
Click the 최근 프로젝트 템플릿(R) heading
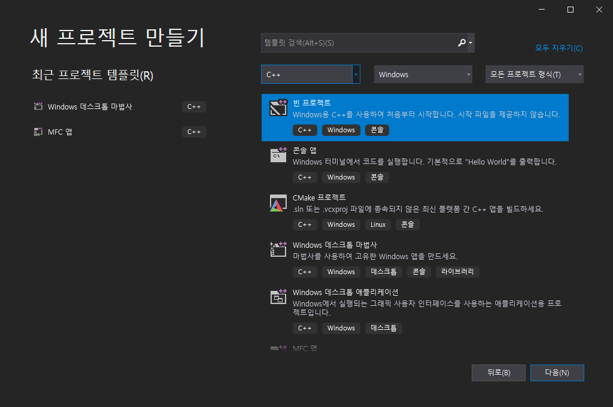click(x=93, y=75)
